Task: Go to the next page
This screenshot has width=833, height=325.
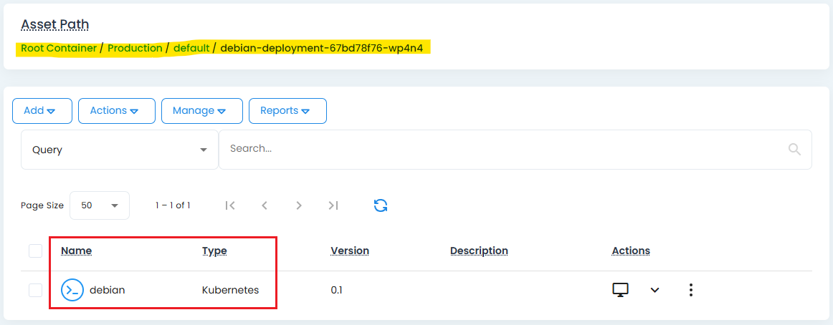Action: pos(299,205)
